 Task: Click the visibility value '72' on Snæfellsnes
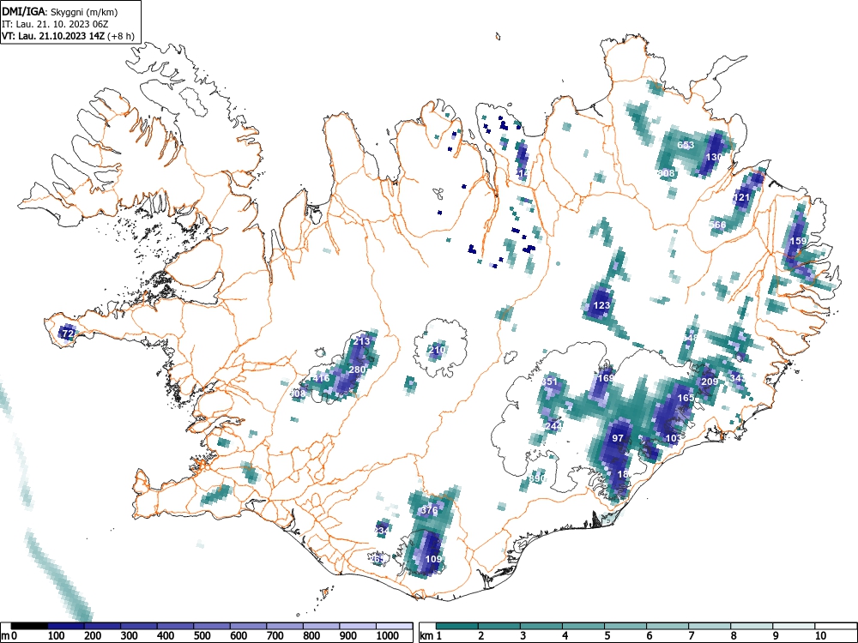[68, 333]
